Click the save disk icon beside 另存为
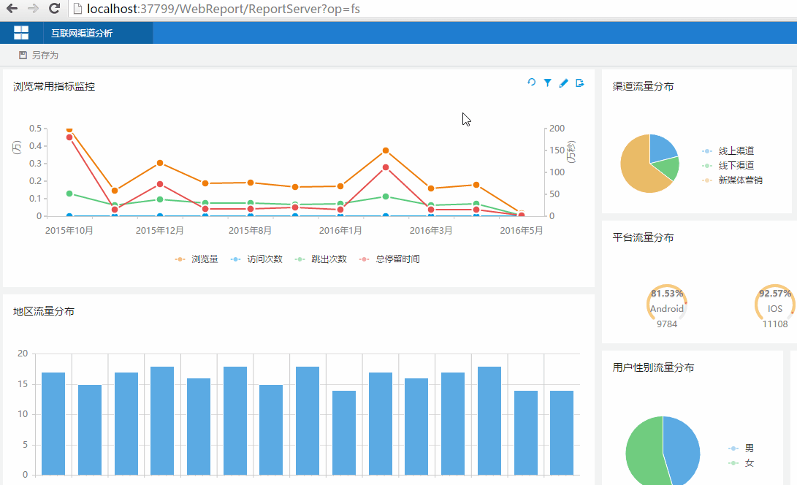This screenshot has width=797, height=485. (x=23, y=55)
